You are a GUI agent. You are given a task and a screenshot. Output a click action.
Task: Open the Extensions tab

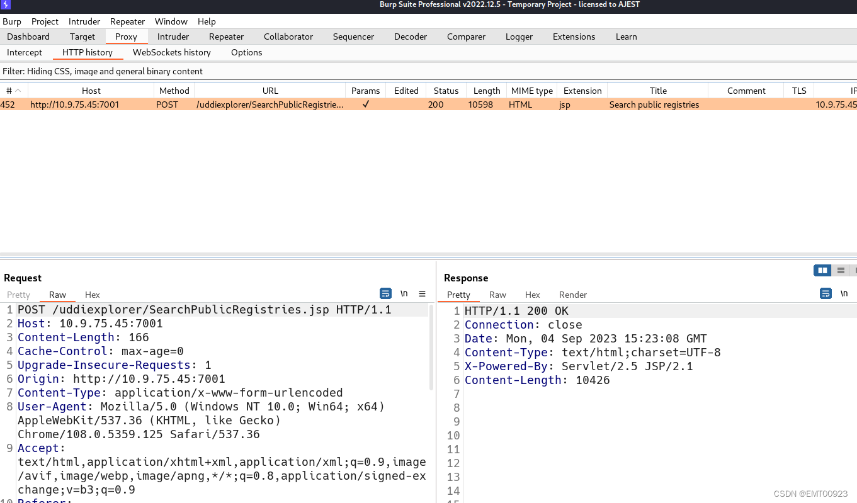pyautogui.click(x=574, y=37)
